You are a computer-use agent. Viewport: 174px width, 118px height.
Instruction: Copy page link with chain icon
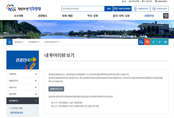tap(159, 42)
